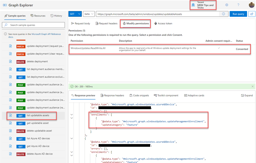256x163 pixels.
Task: Select WindowsUpdates.ReadWrite.All permission row
Action: tap(160, 49)
